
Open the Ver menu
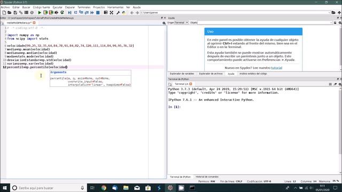click(x=128, y=7)
